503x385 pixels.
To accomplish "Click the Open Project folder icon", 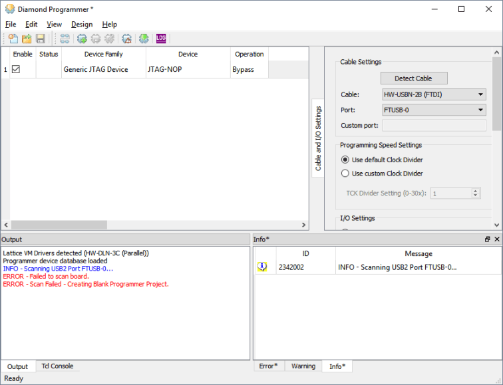I will tap(27, 39).
